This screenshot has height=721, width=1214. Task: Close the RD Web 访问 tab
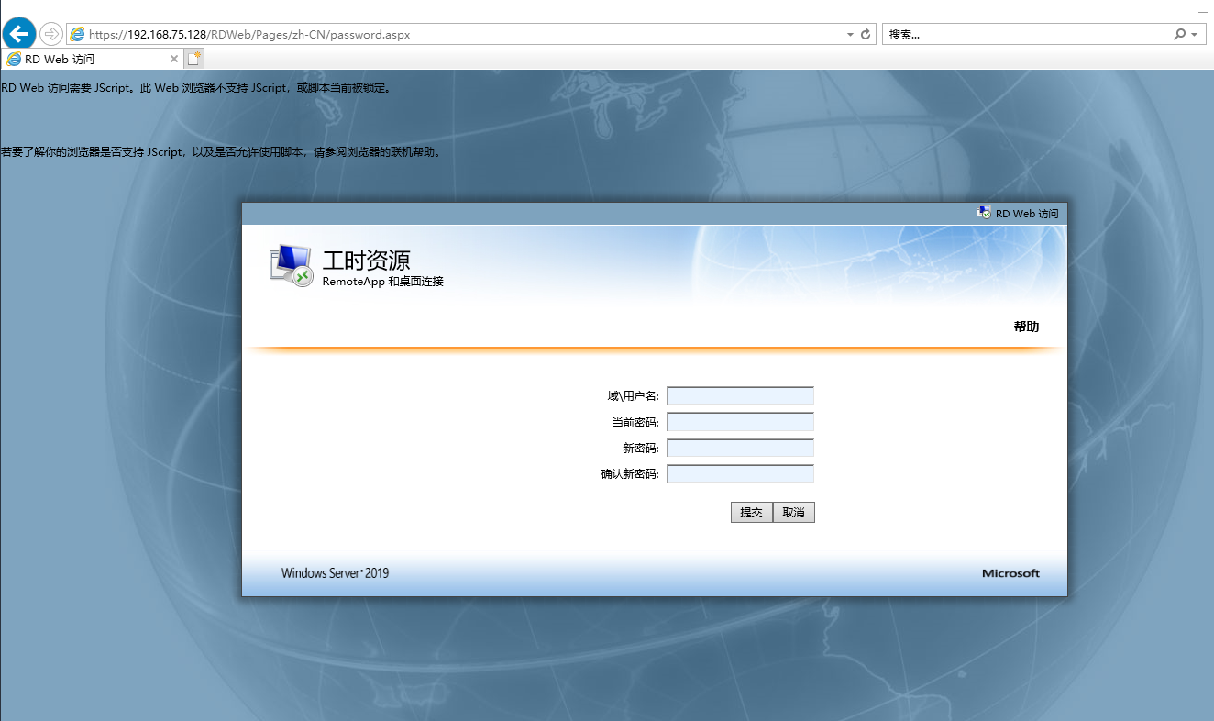point(174,59)
